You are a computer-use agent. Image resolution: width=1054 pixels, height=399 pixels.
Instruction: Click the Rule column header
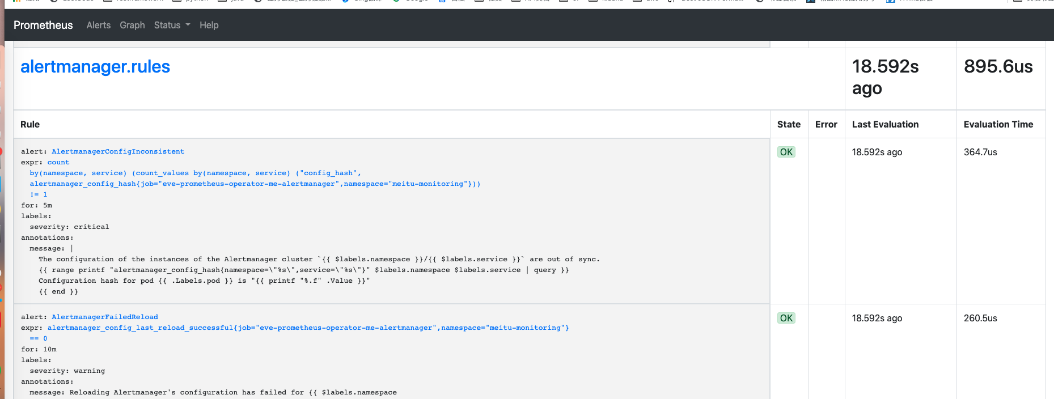(30, 124)
